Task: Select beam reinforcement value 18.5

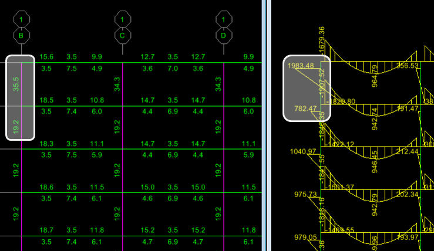Action: click(46, 100)
